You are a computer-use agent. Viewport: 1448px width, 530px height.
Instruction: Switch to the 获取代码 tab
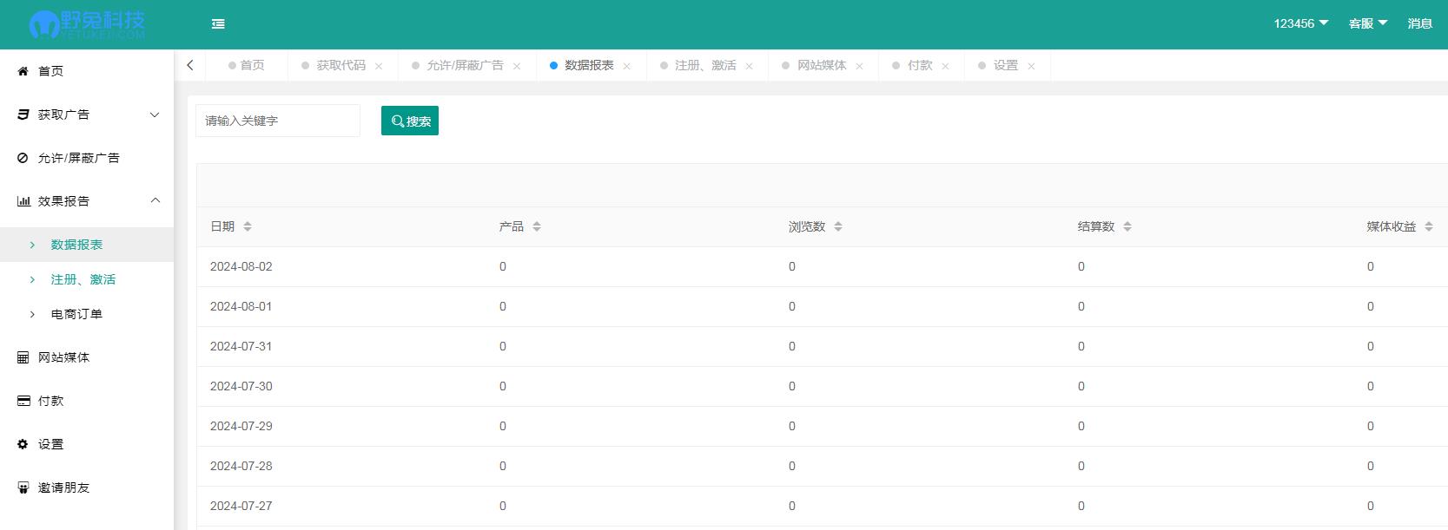pos(341,65)
